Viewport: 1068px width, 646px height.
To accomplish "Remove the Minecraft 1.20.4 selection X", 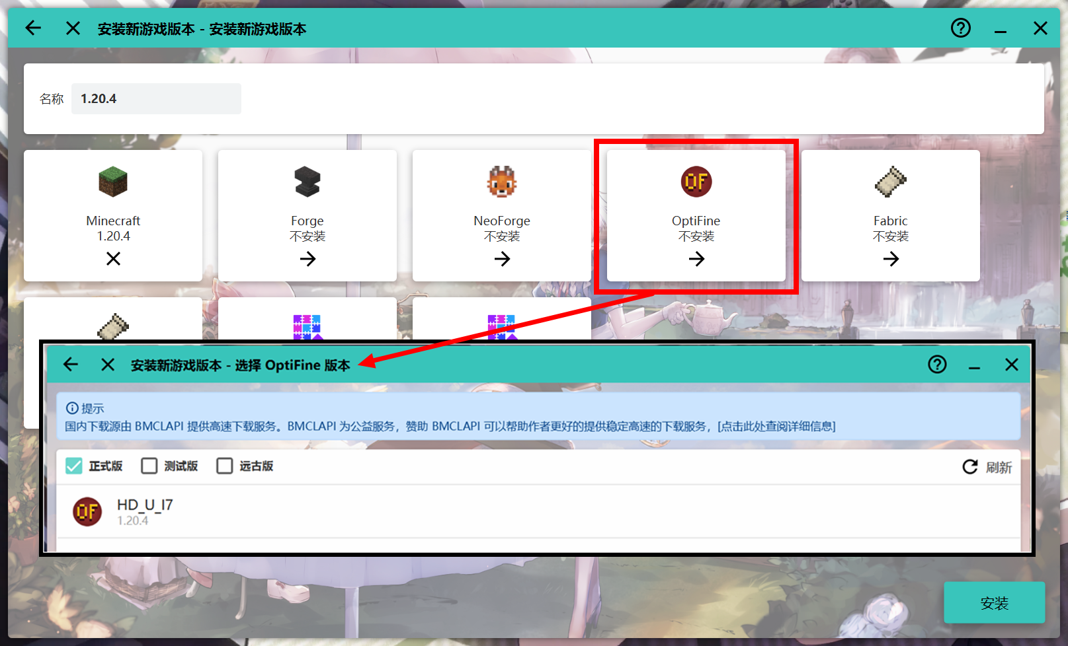I will (x=113, y=259).
